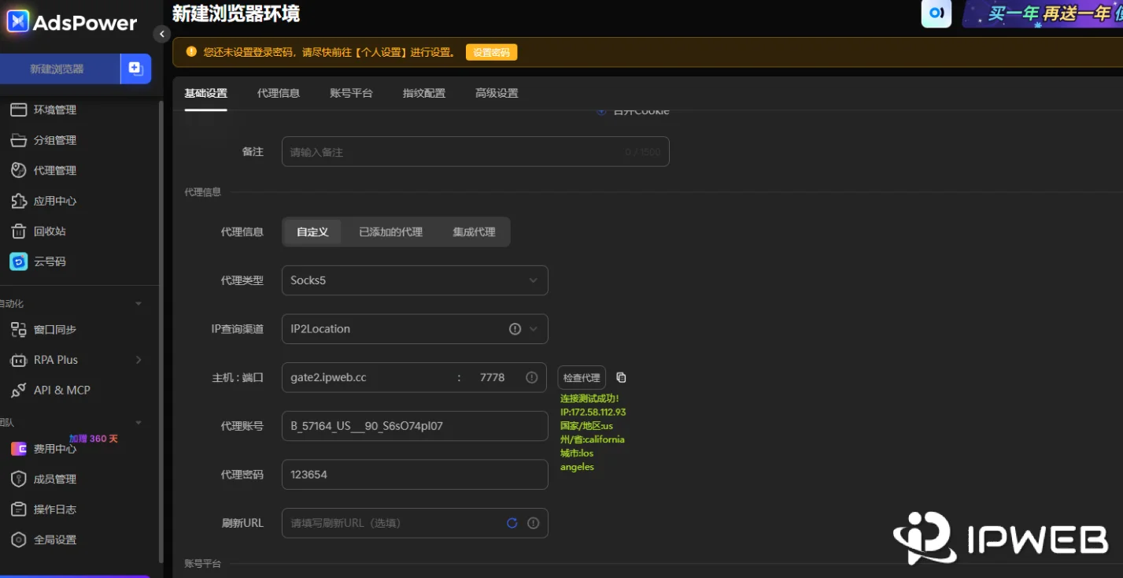
Task: Open the IP2Location query channel dropdown
Action: (415, 328)
